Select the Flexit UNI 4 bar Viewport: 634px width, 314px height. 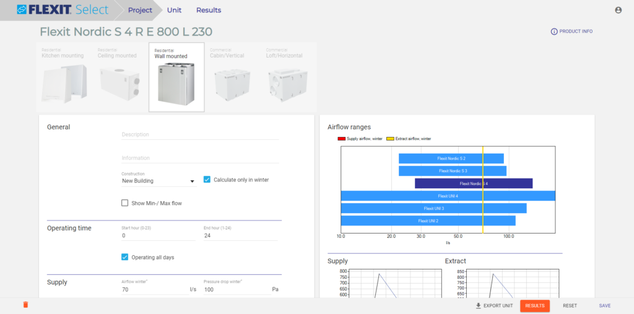pos(448,196)
